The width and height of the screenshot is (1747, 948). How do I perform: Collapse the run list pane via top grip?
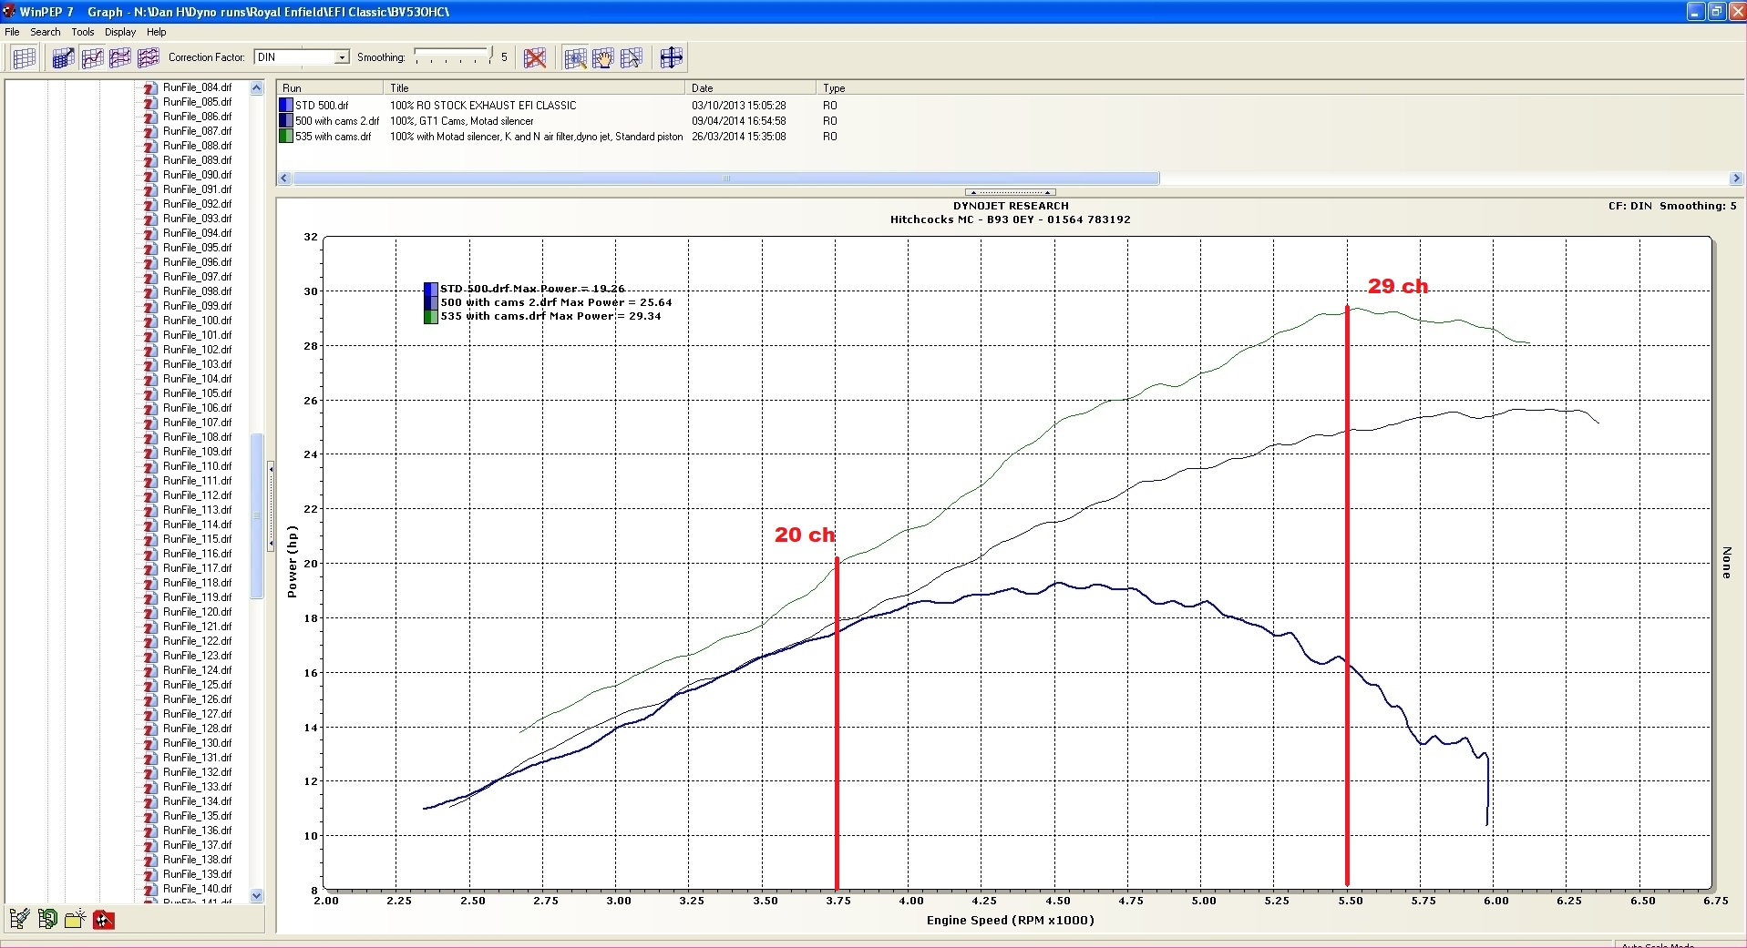click(1011, 192)
